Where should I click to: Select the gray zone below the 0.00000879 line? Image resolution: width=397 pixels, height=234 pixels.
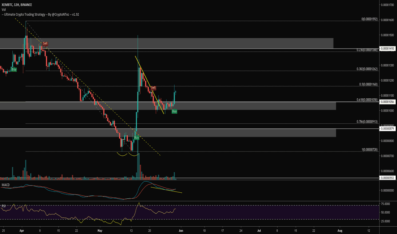pos(168,133)
